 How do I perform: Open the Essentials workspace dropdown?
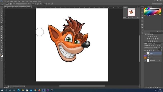click(157, 4)
